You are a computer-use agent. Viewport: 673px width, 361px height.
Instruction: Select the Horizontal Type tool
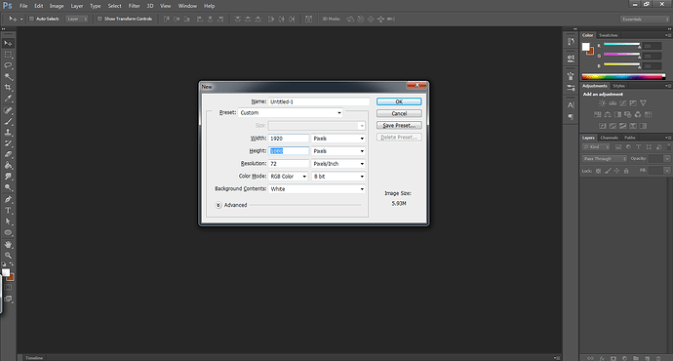pyautogui.click(x=8, y=211)
